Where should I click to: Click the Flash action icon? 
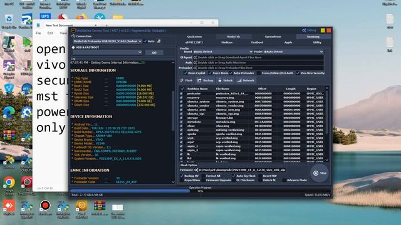coord(182,81)
